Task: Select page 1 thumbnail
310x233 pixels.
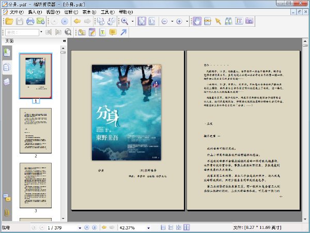Action: pyautogui.click(x=36, y=76)
